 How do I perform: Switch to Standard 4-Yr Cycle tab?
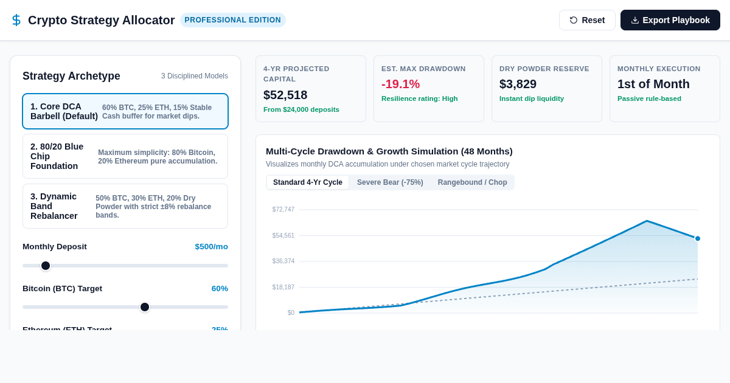(308, 182)
